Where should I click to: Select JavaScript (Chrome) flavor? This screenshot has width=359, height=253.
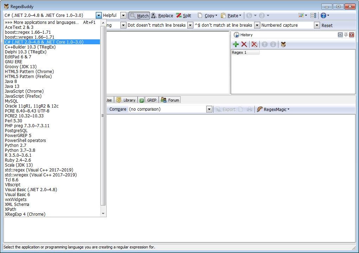click(52, 91)
